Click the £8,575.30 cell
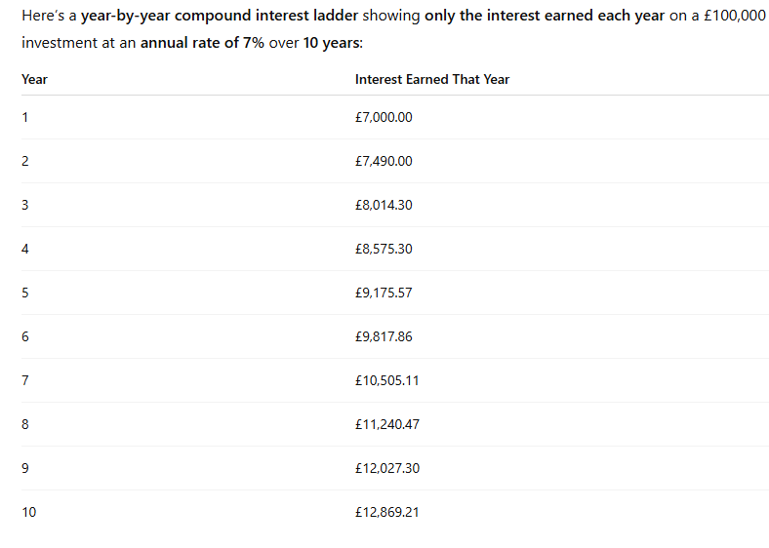Screen dimensions: 769x548 click(x=384, y=249)
